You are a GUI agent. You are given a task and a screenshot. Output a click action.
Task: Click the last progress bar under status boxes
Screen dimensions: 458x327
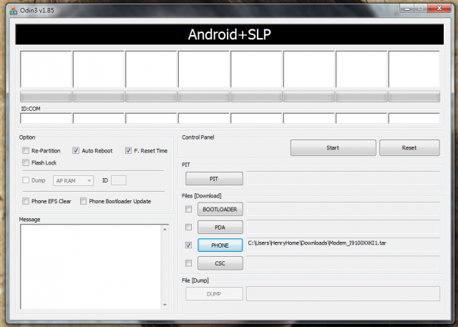414,97
